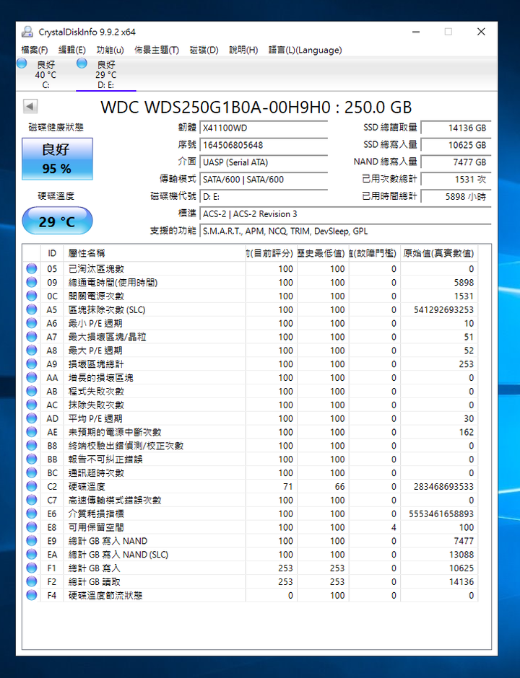Click status orb for attribute AD 平均 P/E 週期
The image size is (520, 678).
click(x=32, y=418)
